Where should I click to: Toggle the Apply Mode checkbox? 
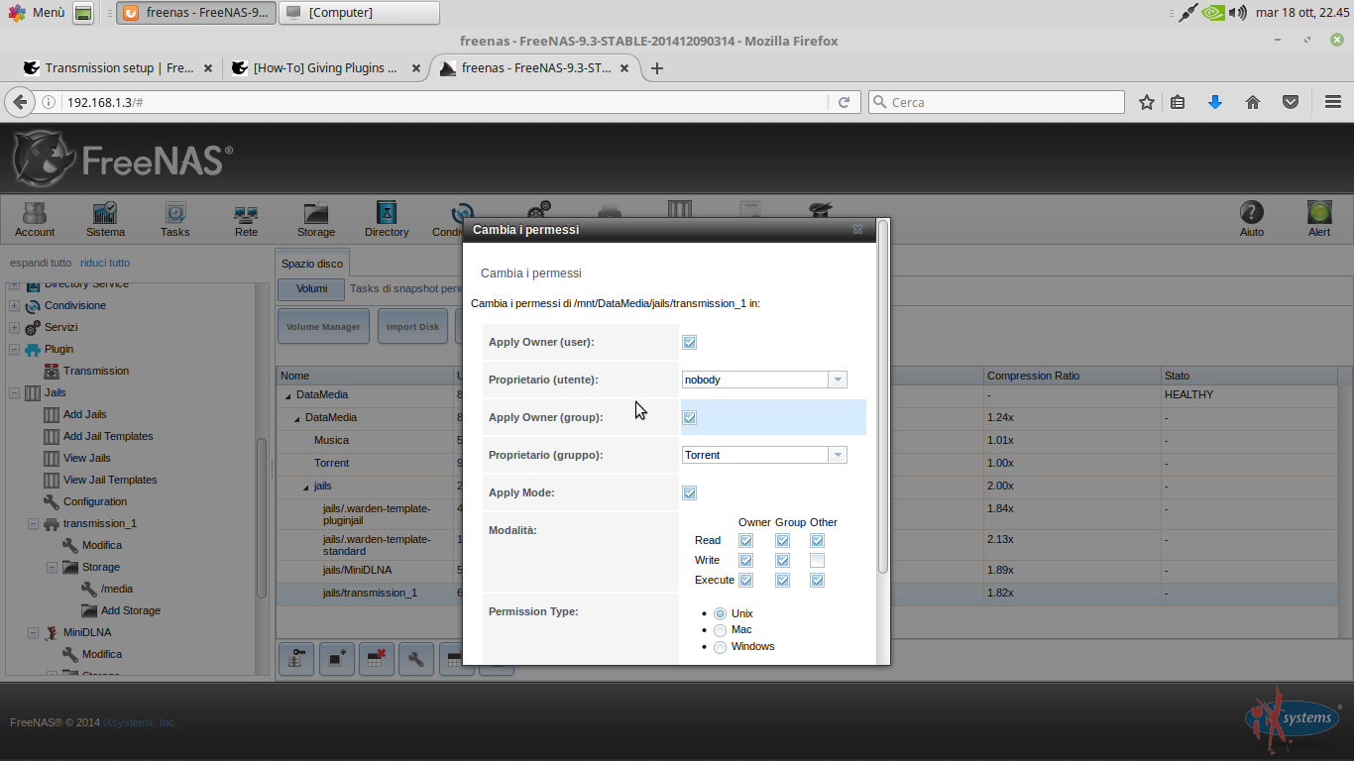[690, 493]
